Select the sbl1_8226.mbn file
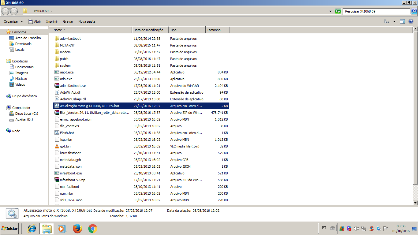The height and width of the screenshot is (235, 418). pos(71,200)
